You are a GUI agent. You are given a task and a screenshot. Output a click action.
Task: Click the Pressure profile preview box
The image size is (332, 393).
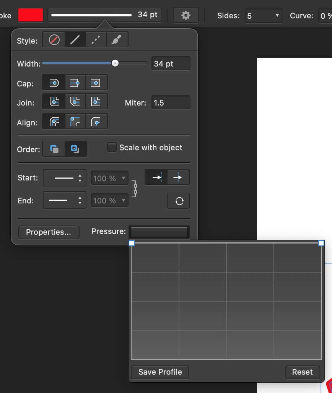point(159,232)
